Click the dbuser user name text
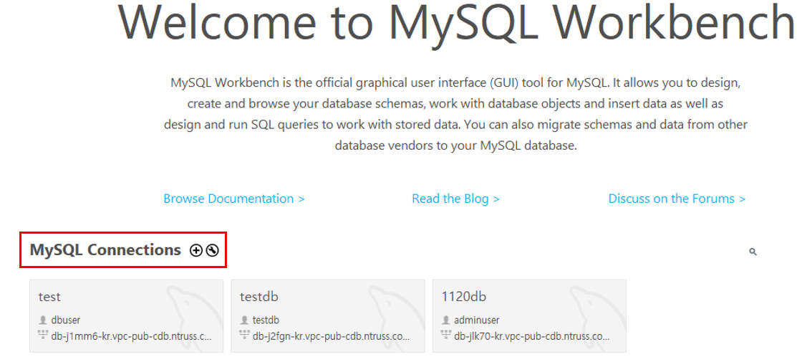 (x=66, y=320)
